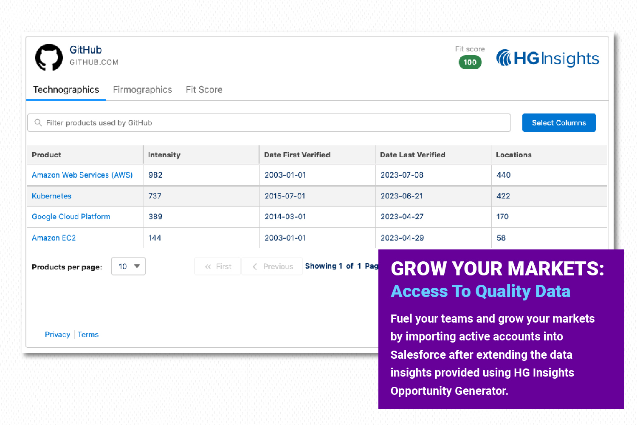Open the Amazon Web Services (AWS) link
637x425 pixels.
point(82,175)
